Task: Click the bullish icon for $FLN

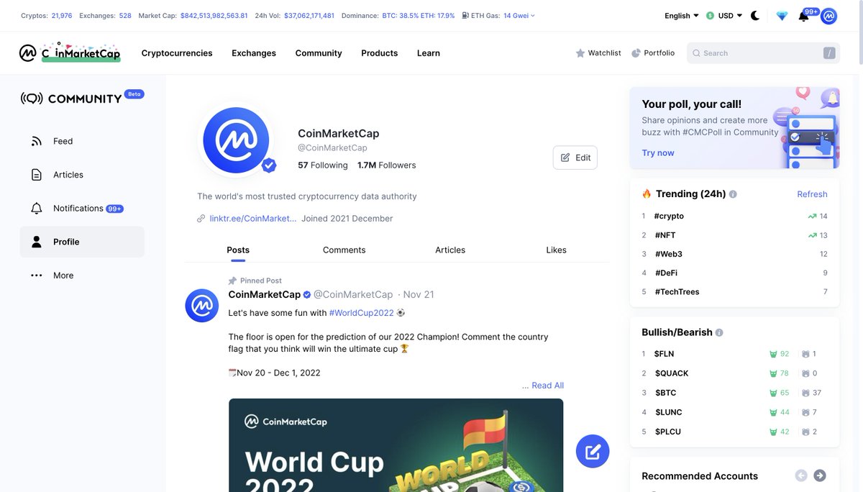Action: tap(773, 354)
